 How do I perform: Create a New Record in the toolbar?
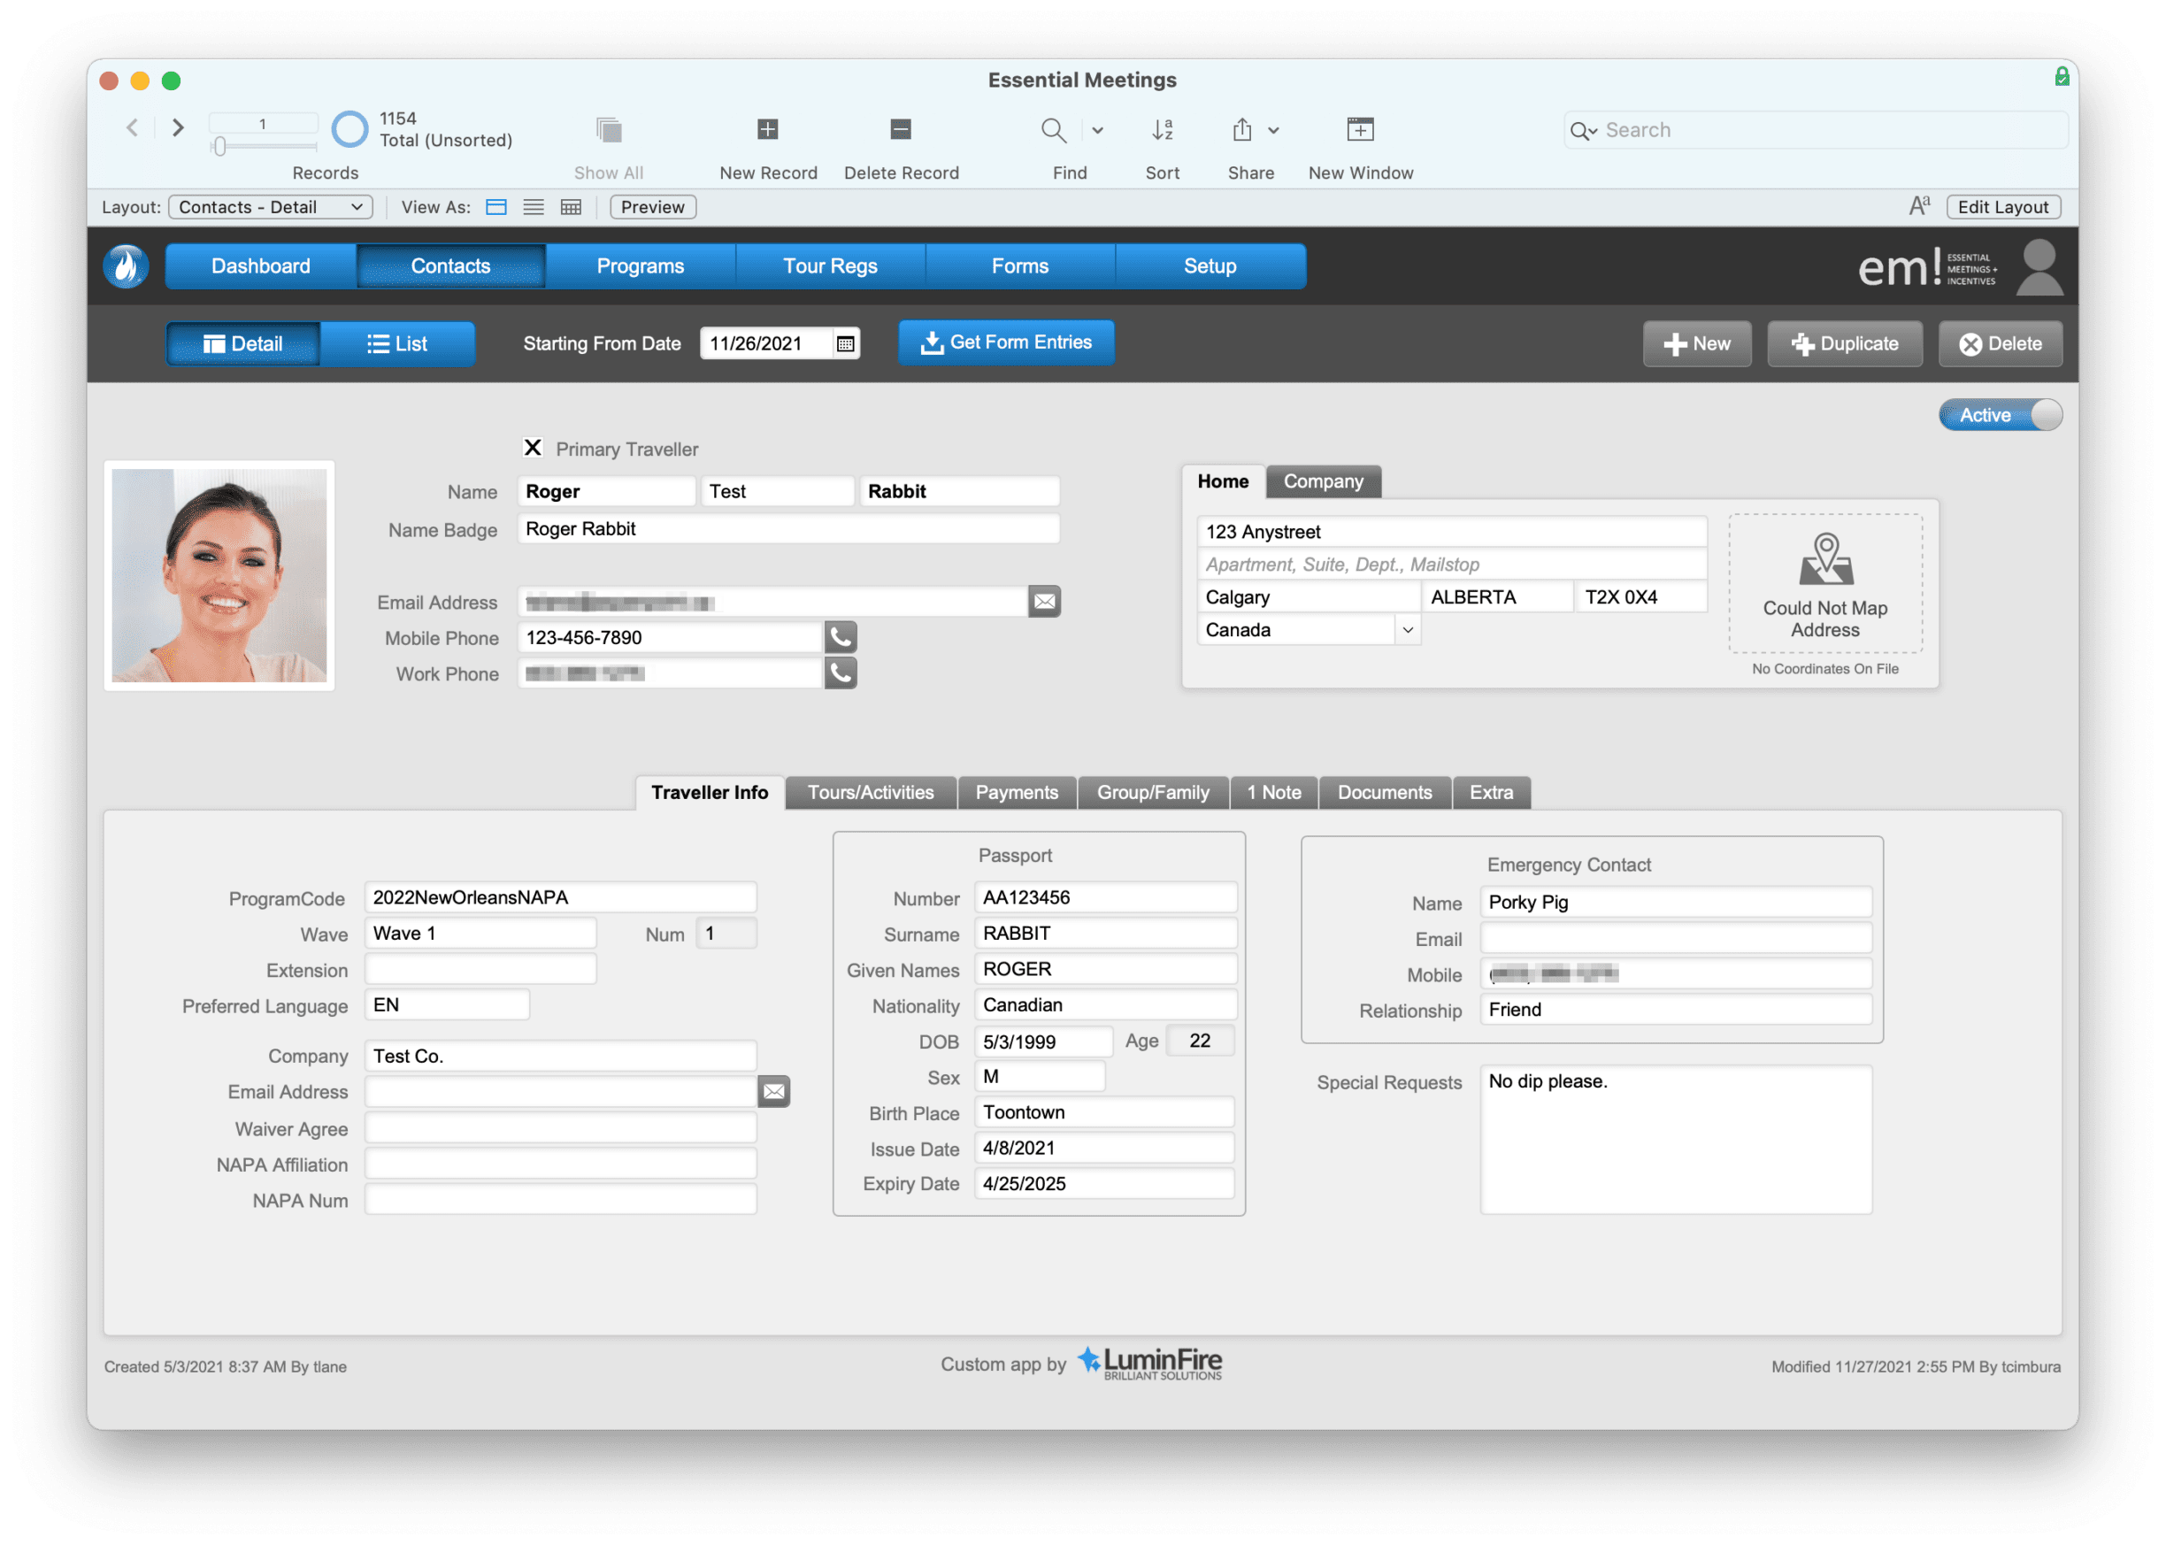coord(768,129)
